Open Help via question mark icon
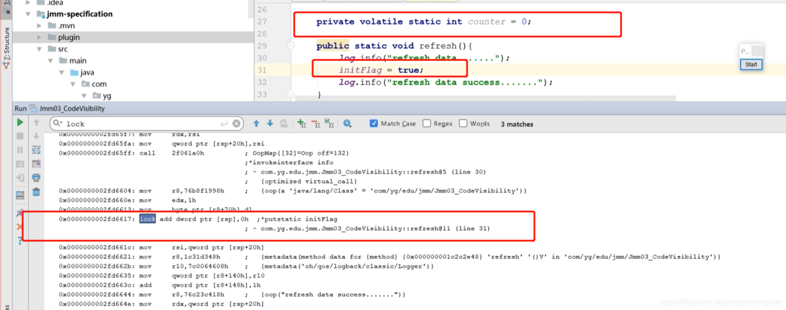 (20, 241)
